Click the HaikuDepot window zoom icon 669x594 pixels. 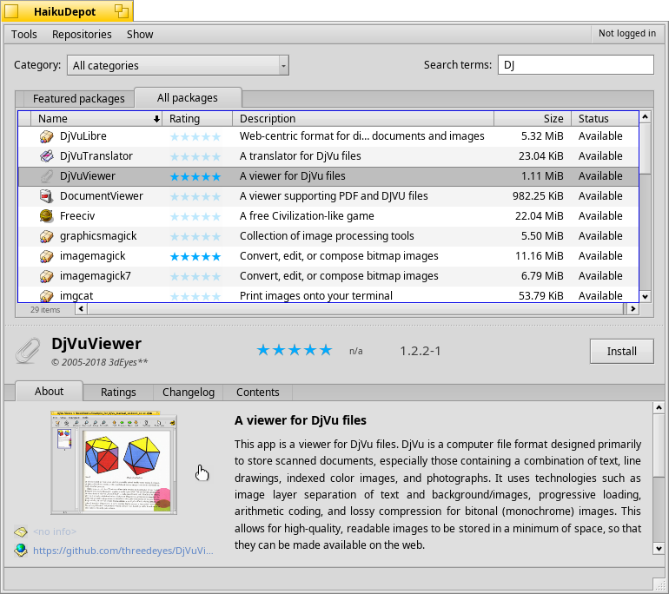[x=122, y=11]
